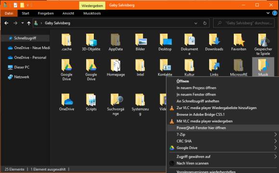Select An Schnellzugriff anheften
Viewport: 279px width, 173px height.
pyautogui.click(x=223, y=101)
